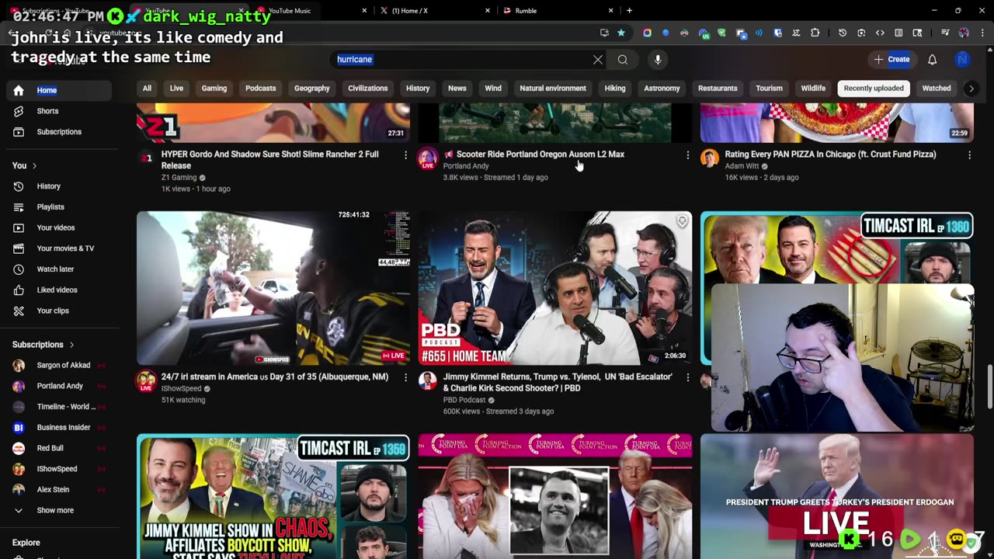
Task: Click IShowSpeed's live avatar under the stream
Action: 146,381
